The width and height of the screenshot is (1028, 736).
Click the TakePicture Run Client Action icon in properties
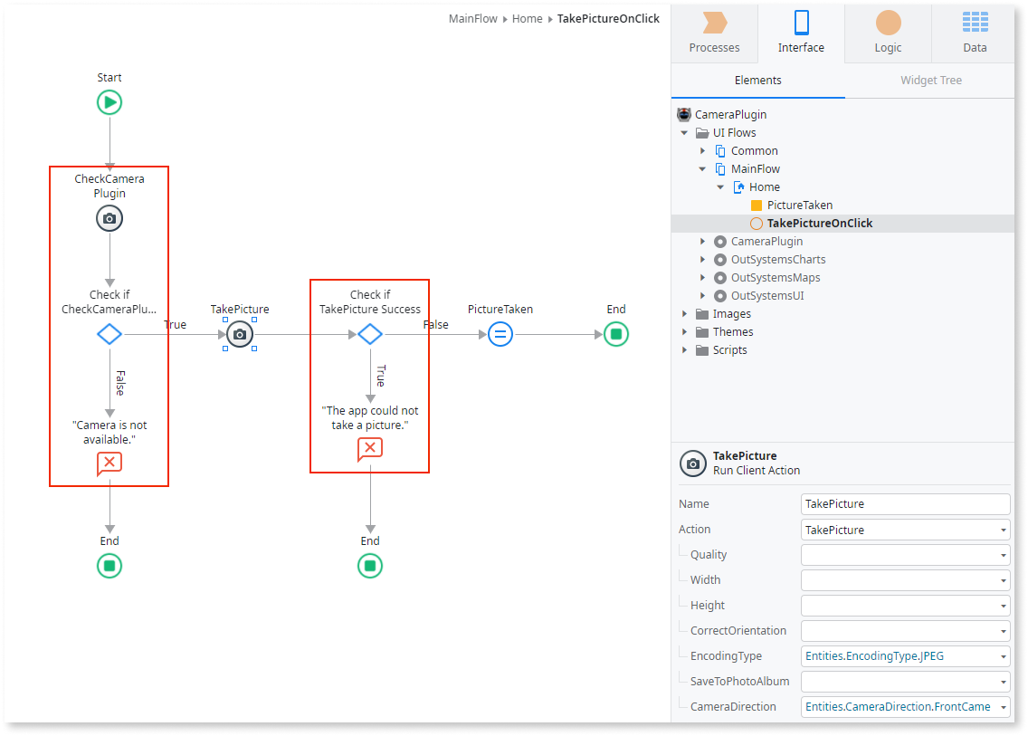(x=692, y=464)
